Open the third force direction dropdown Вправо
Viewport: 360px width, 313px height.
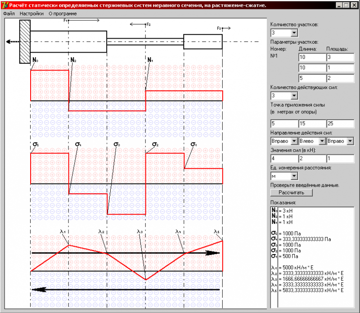(x=350, y=141)
